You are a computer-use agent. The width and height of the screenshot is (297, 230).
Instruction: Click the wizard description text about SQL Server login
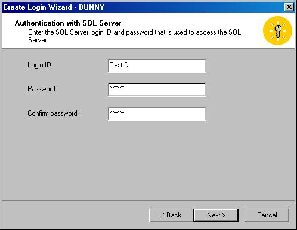coord(134,36)
